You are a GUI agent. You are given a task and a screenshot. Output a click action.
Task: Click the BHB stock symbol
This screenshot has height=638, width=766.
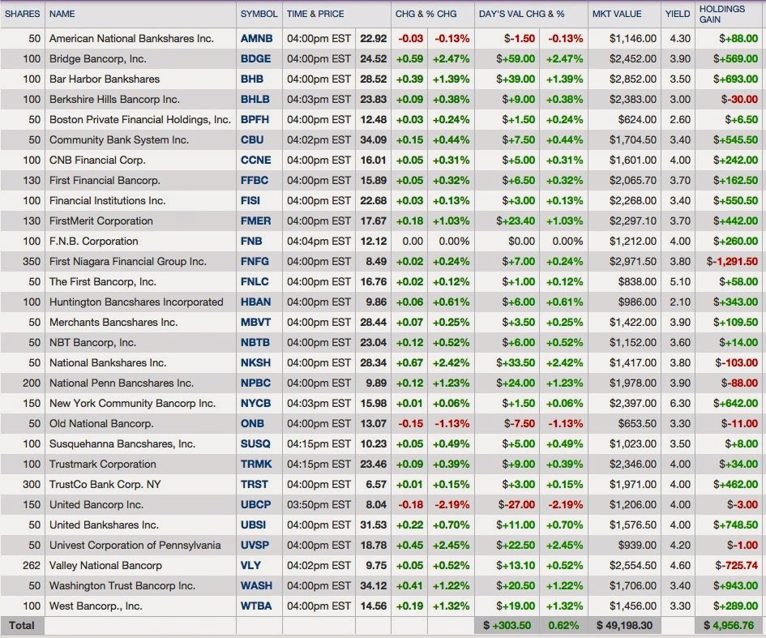tap(251, 79)
